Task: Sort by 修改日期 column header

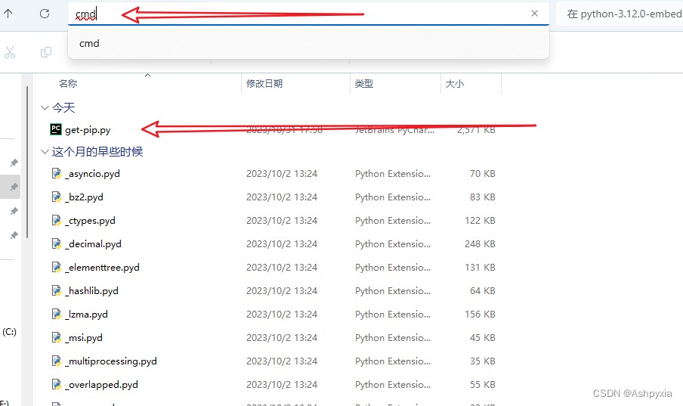Action: click(264, 84)
